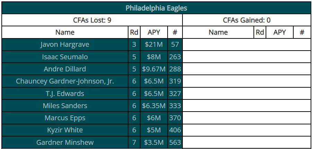Open Javon Hargrave's player entry

(65, 45)
